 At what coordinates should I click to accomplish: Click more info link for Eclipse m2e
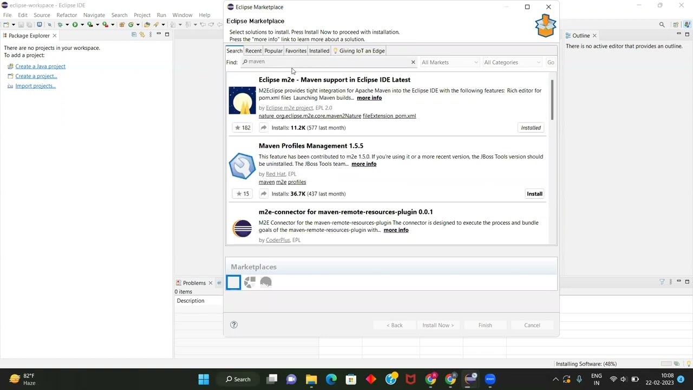click(x=369, y=98)
